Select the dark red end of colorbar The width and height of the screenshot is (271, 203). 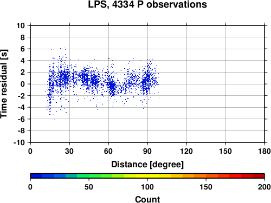pyautogui.click(x=259, y=176)
